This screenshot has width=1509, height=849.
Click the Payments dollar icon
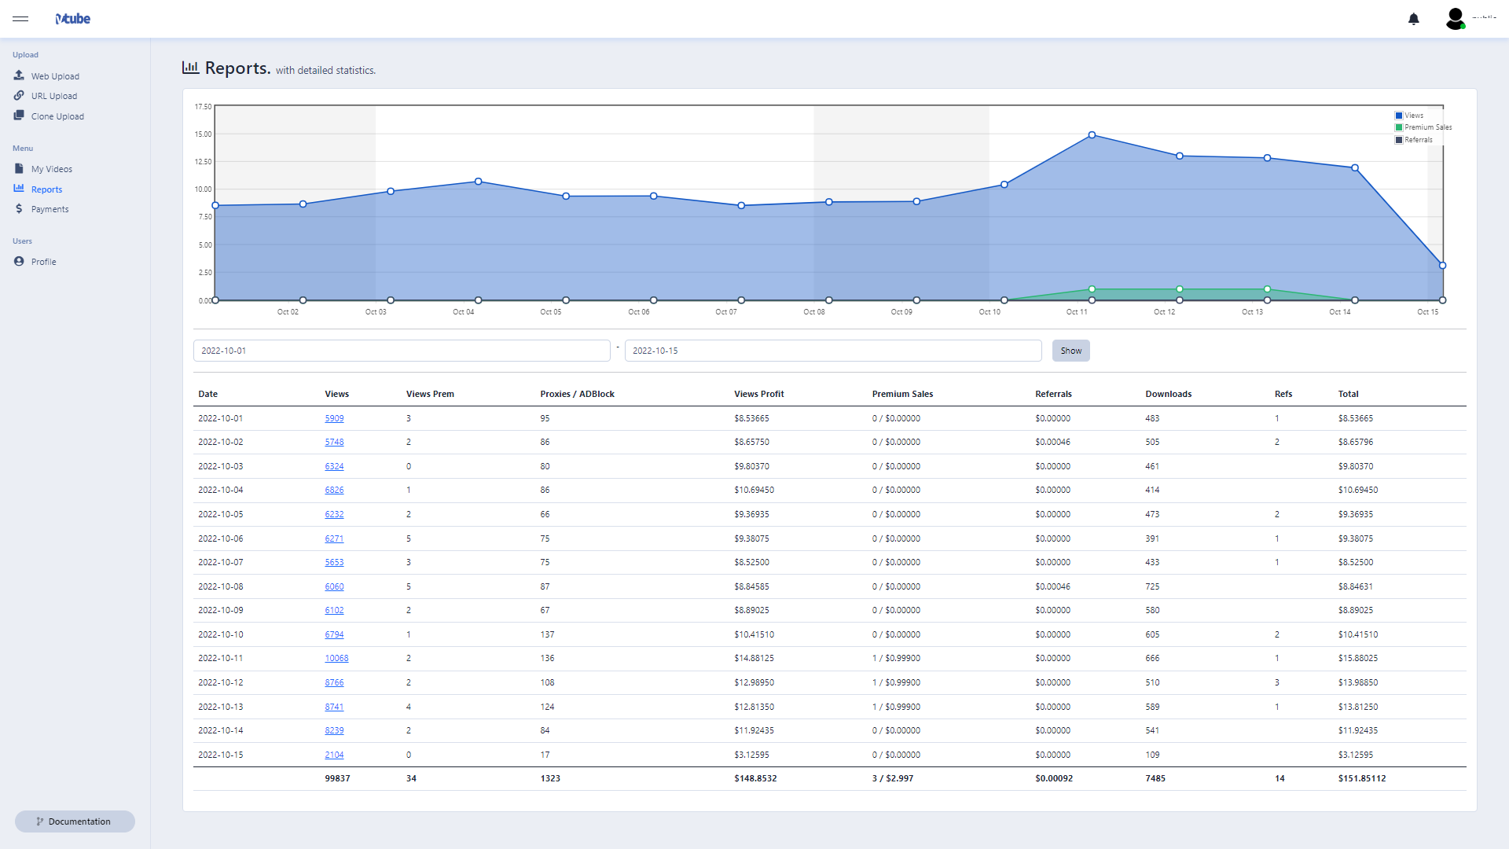click(x=19, y=208)
